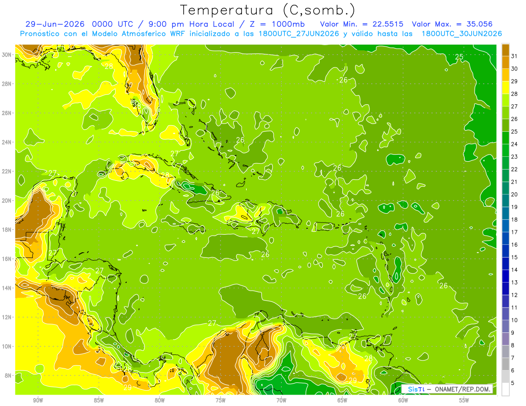Click the '26N' latitude axis label
Image resolution: width=526 pixels, height=406 pixels.
coord(7,113)
